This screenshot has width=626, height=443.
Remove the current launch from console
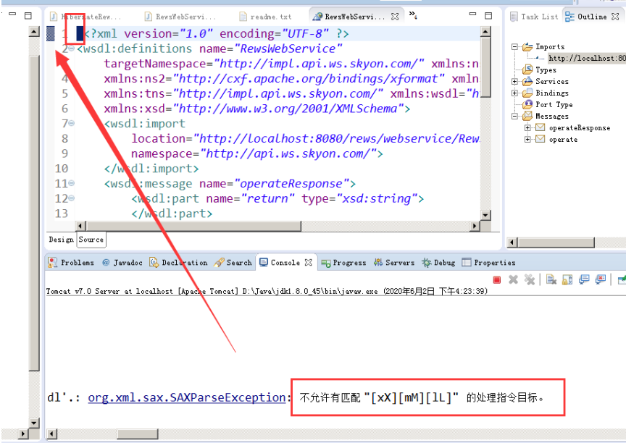pyautogui.click(x=512, y=279)
